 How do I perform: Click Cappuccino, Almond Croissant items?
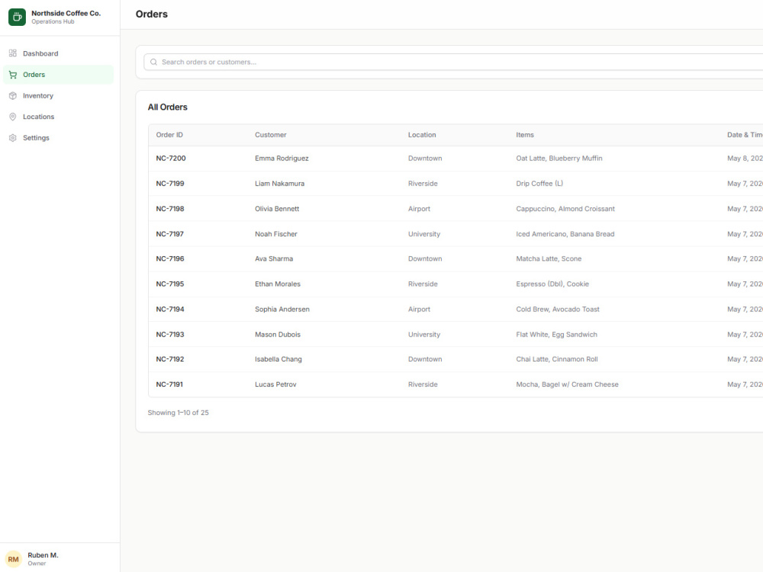click(565, 209)
